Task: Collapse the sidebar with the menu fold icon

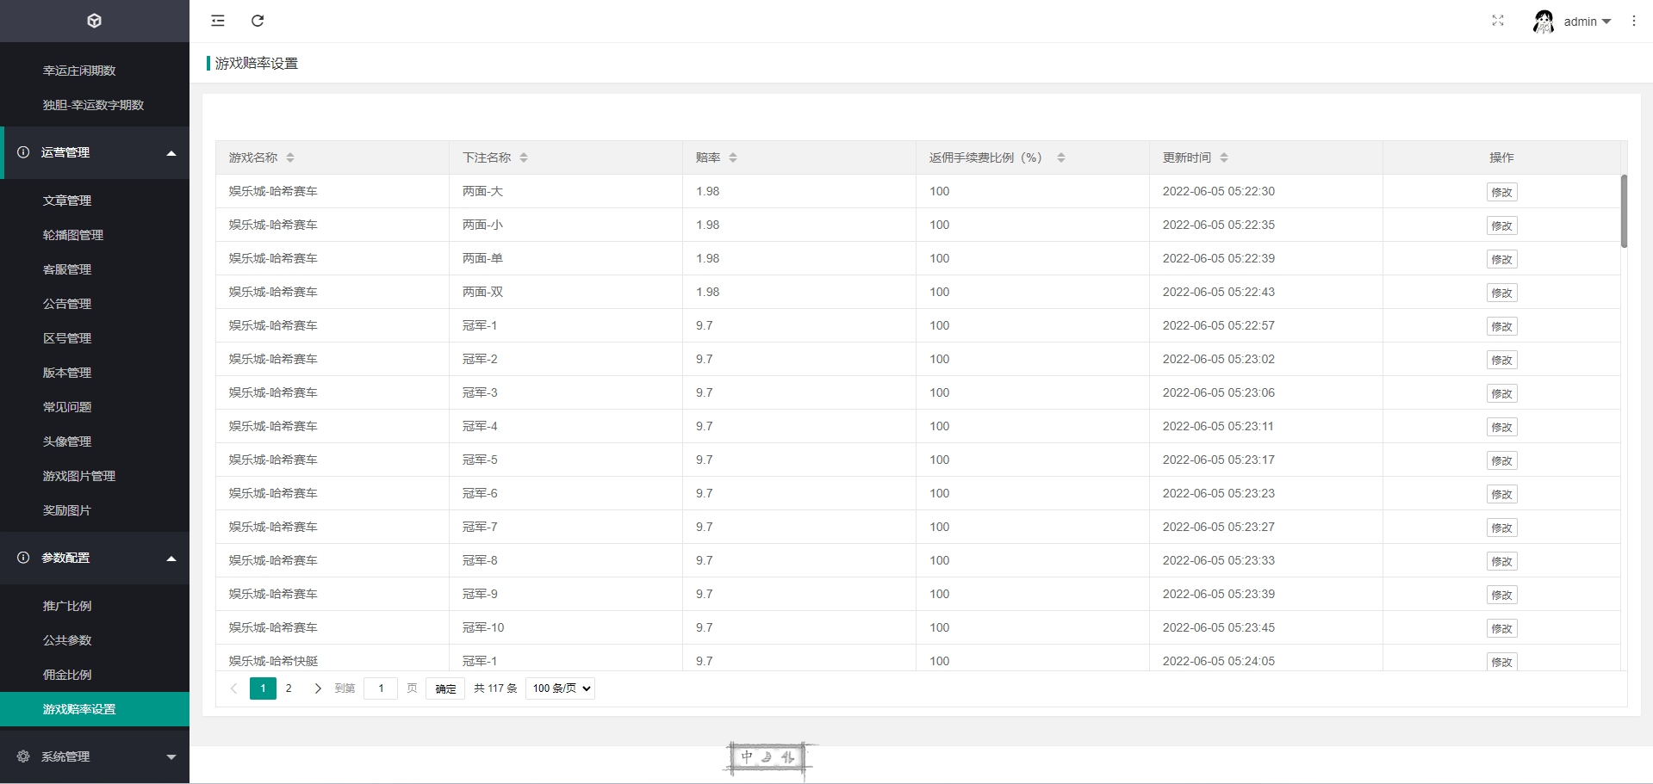Action: [218, 21]
